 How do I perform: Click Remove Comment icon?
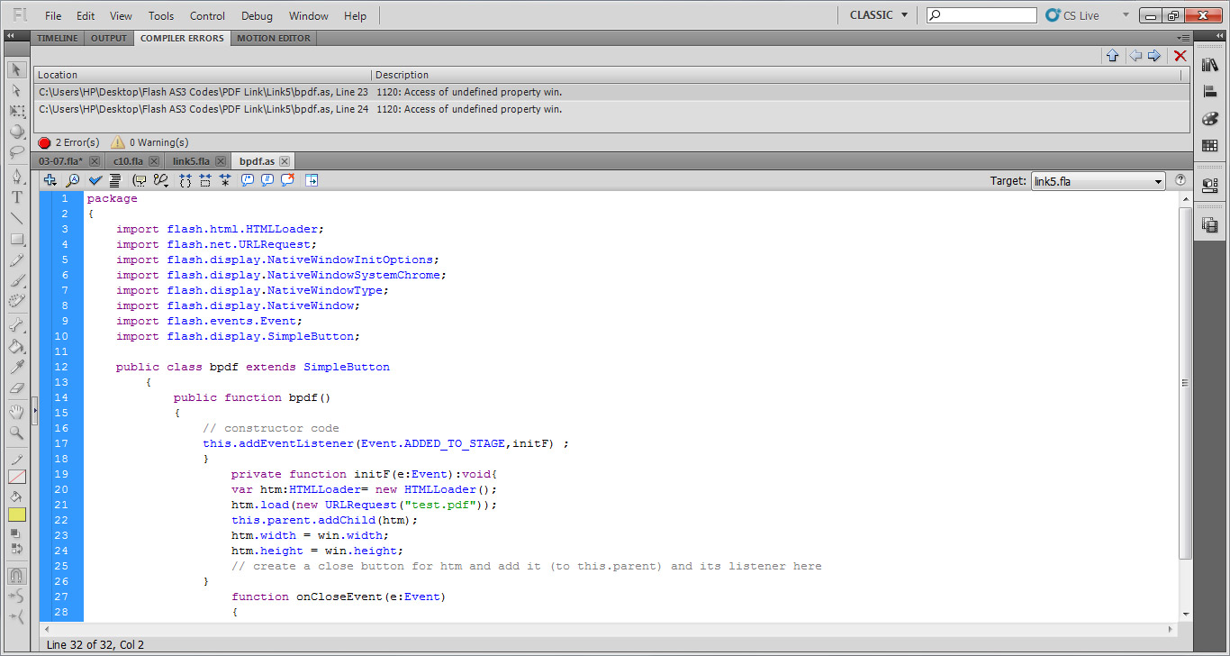[x=287, y=180]
